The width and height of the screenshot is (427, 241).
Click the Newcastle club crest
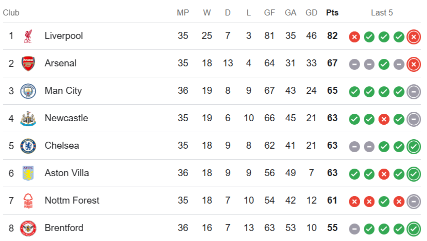pyautogui.click(x=28, y=118)
